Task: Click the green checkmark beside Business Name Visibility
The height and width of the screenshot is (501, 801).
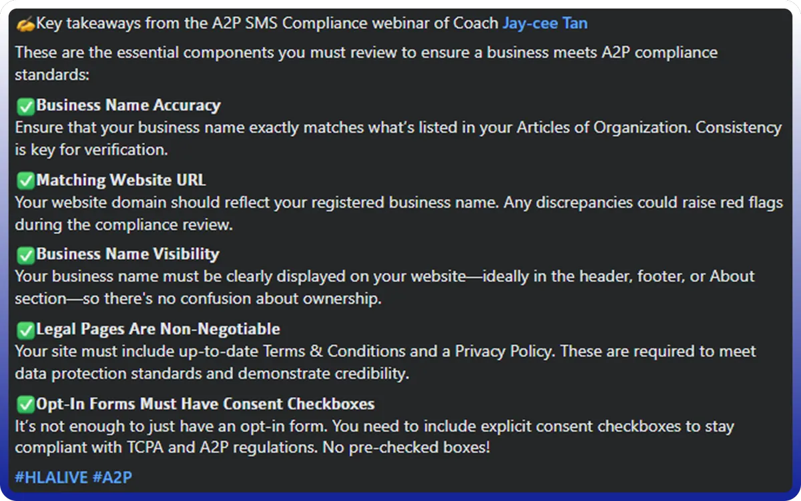Action: pos(25,254)
